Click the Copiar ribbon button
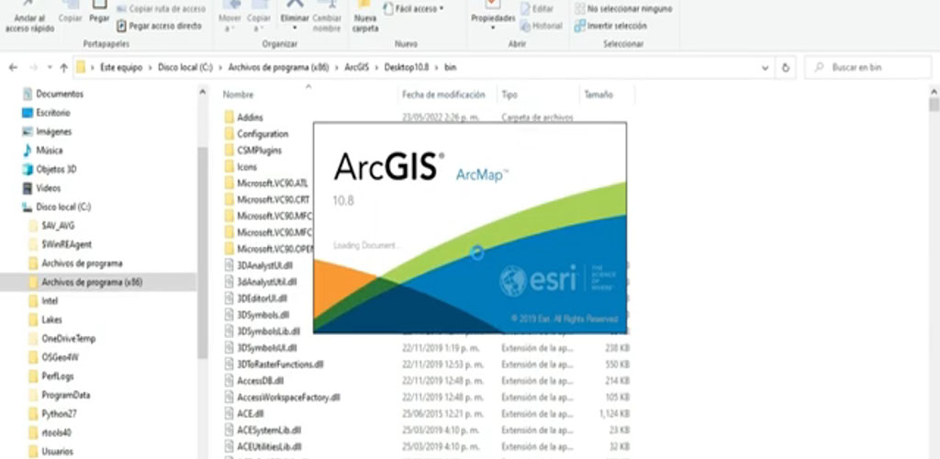Viewport: 940px width, 459px height. pyautogui.click(x=70, y=13)
